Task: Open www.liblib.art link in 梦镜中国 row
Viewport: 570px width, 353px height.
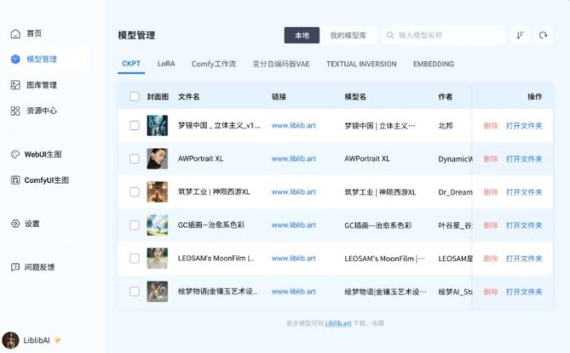Action: [294, 125]
